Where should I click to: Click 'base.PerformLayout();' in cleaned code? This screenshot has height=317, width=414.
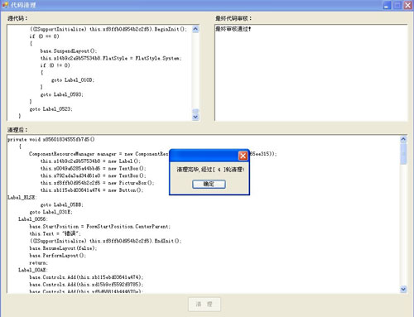pos(58,256)
